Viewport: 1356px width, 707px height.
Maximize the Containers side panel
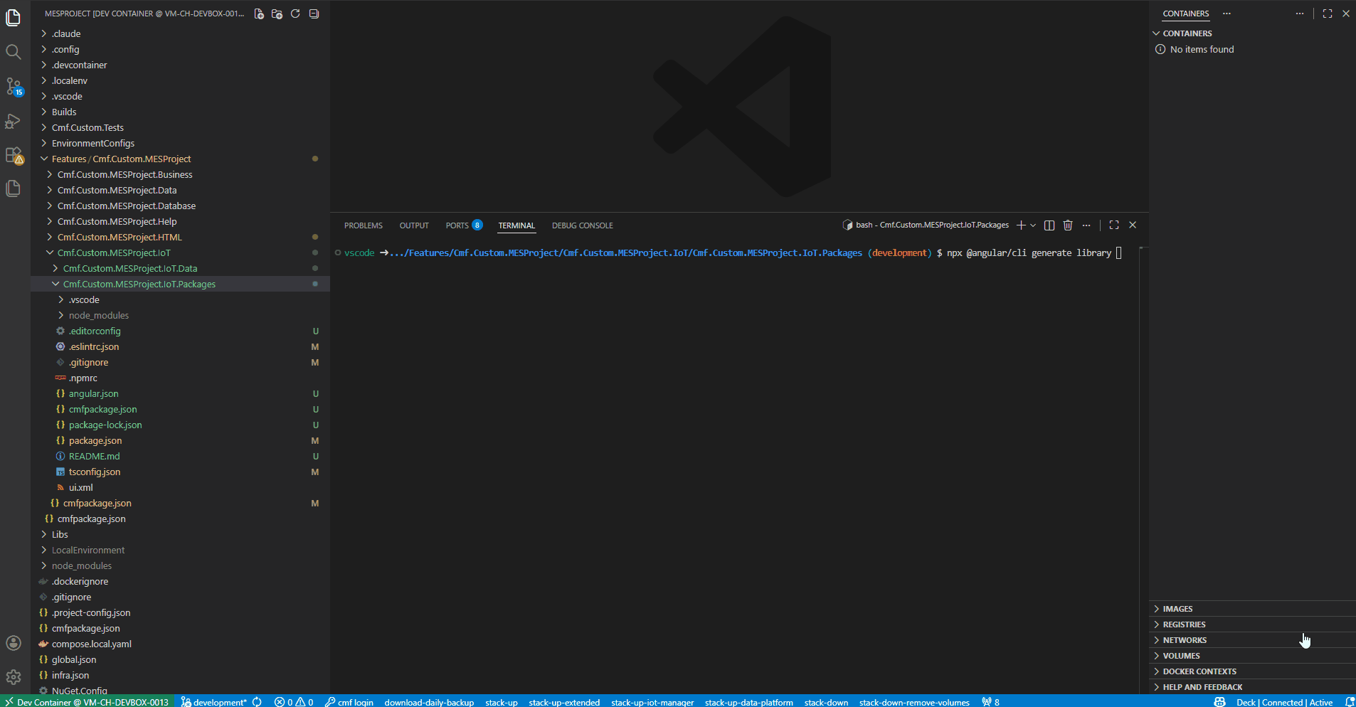pyautogui.click(x=1327, y=14)
